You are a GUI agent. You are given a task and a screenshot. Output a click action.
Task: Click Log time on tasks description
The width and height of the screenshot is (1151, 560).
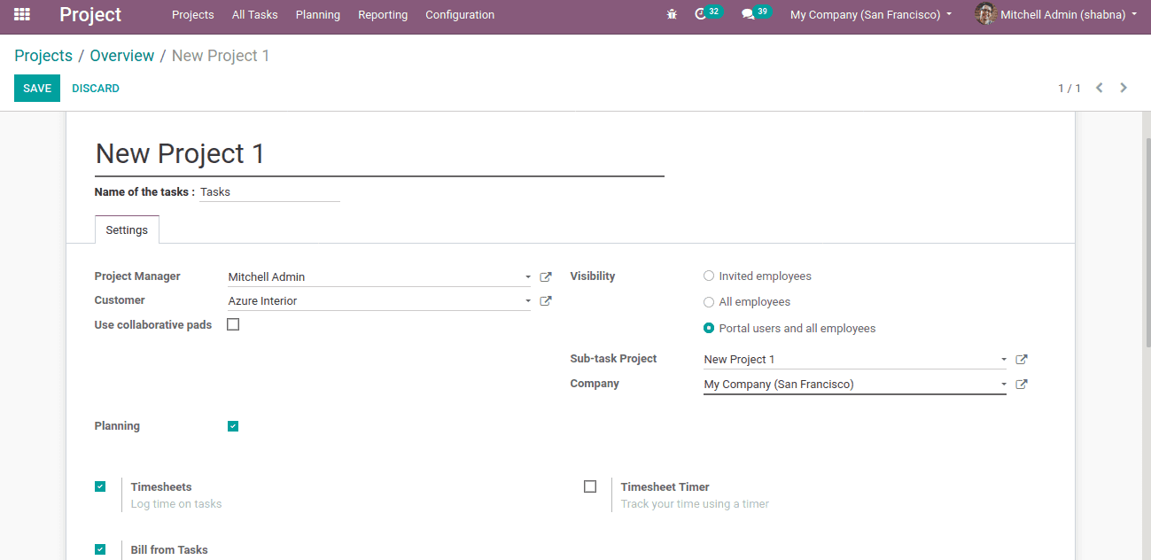(x=176, y=504)
